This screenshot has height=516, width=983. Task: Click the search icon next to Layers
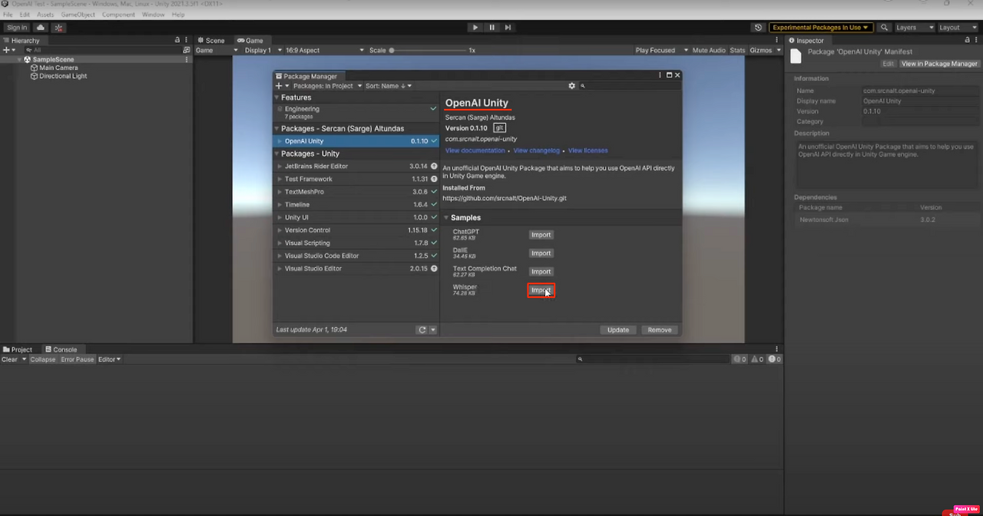click(x=883, y=27)
